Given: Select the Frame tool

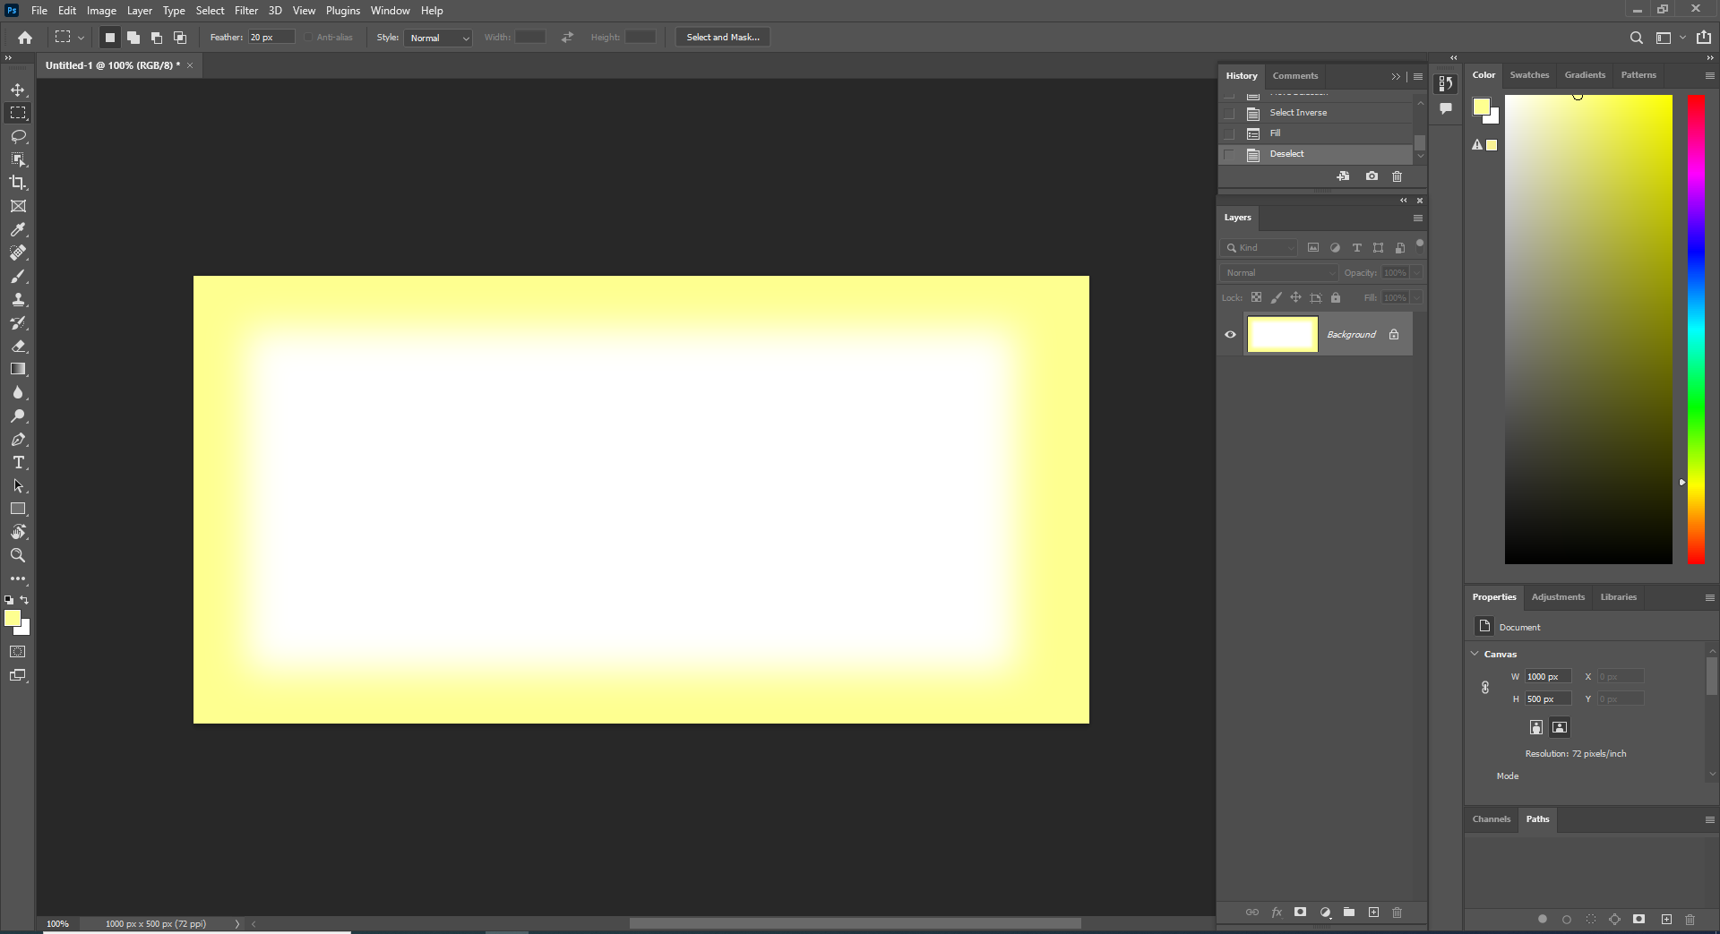Looking at the screenshot, I should tap(18, 206).
